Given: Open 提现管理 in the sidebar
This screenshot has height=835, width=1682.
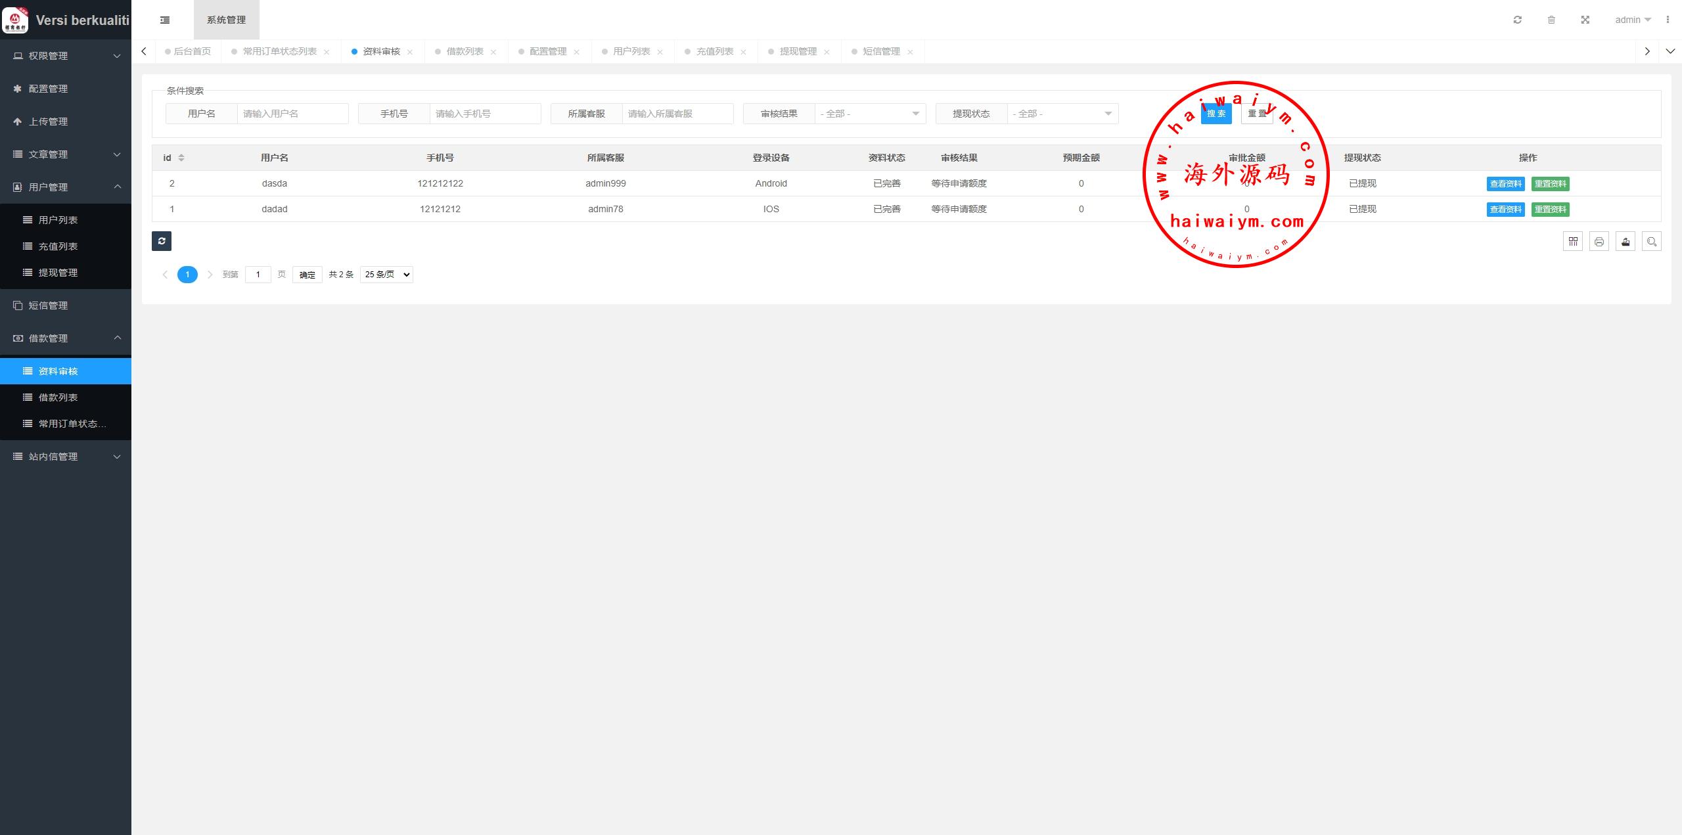Looking at the screenshot, I should pos(58,273).
